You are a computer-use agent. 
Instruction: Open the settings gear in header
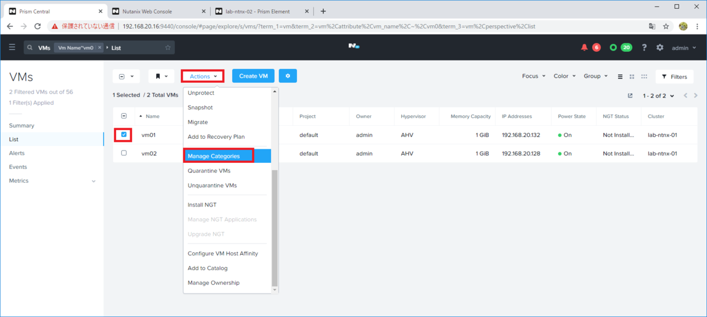[x=660, y=48]
